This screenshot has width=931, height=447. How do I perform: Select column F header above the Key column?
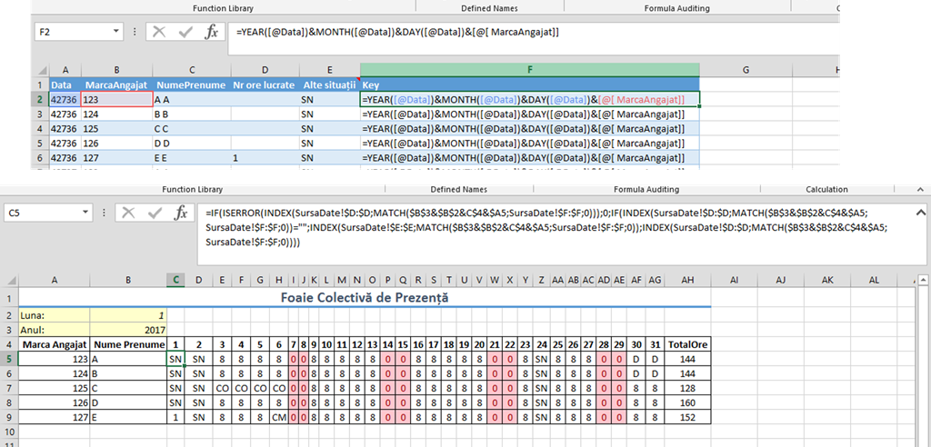point(529,70)
